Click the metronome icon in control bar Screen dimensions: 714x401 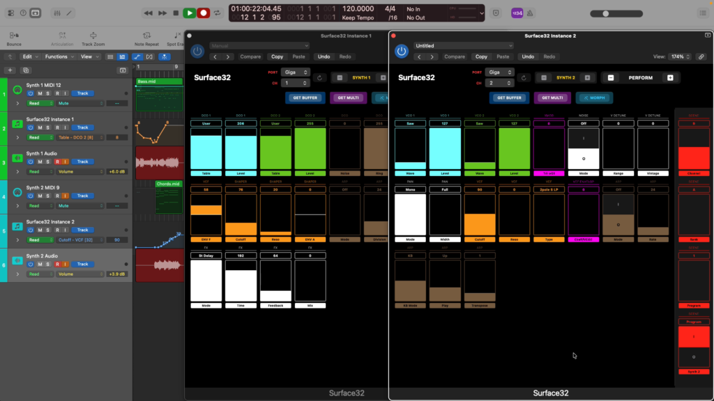(x=531, y=13)
